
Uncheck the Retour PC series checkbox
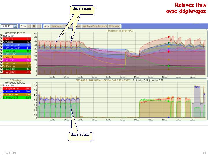[1, 39]
